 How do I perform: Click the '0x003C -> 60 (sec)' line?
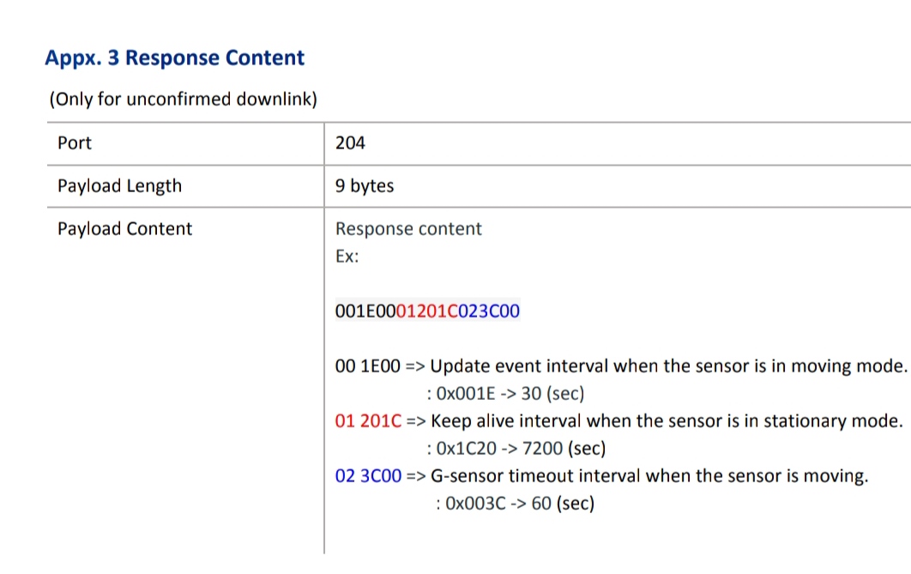[x=515, y=504]
